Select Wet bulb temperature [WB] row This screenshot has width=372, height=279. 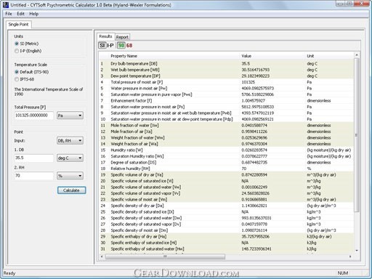(x=227, y=70)
